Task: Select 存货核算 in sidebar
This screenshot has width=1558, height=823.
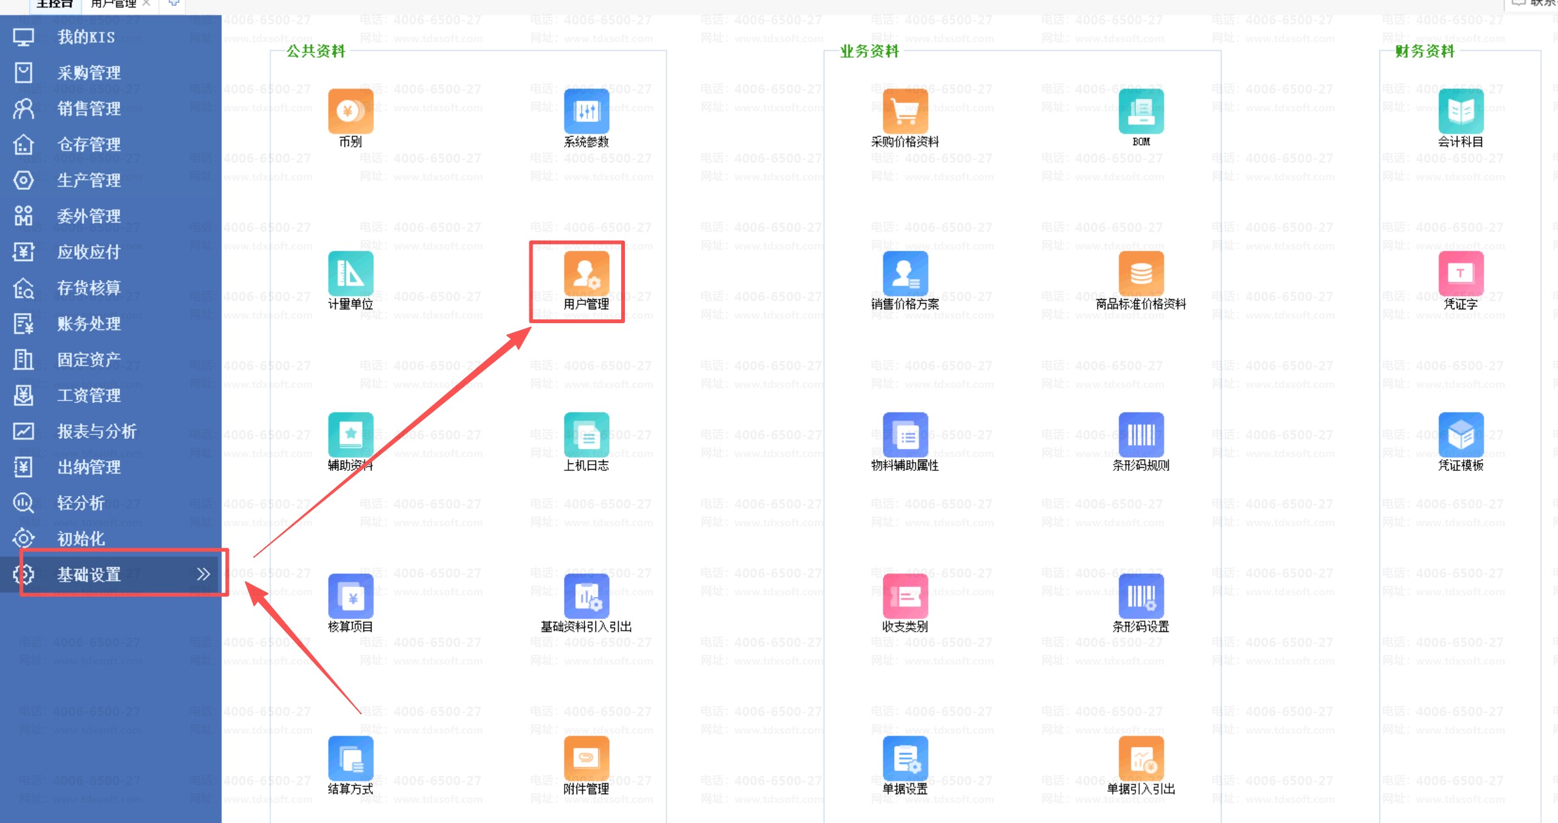Action: 111,288
